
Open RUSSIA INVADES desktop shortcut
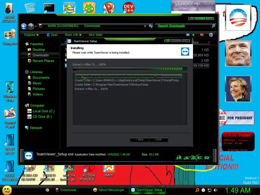pos(89,173)
